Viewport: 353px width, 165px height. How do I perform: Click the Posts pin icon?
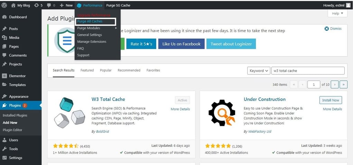(x=4, y=29)
